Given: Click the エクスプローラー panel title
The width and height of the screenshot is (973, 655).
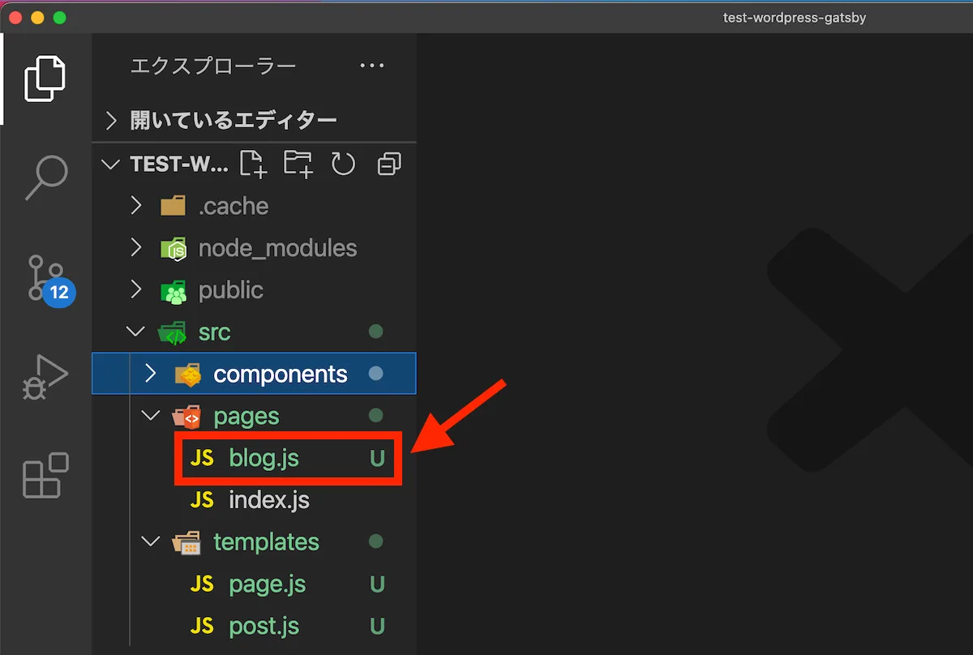Looking at the screenshot, I should point(213,66).
